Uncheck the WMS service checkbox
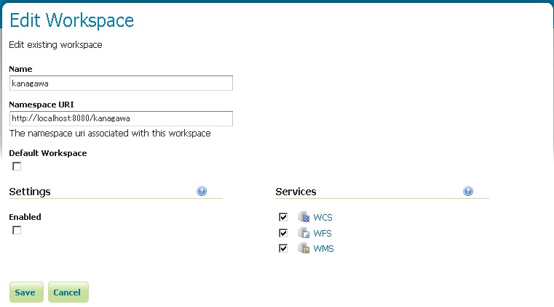 point(283,248)
